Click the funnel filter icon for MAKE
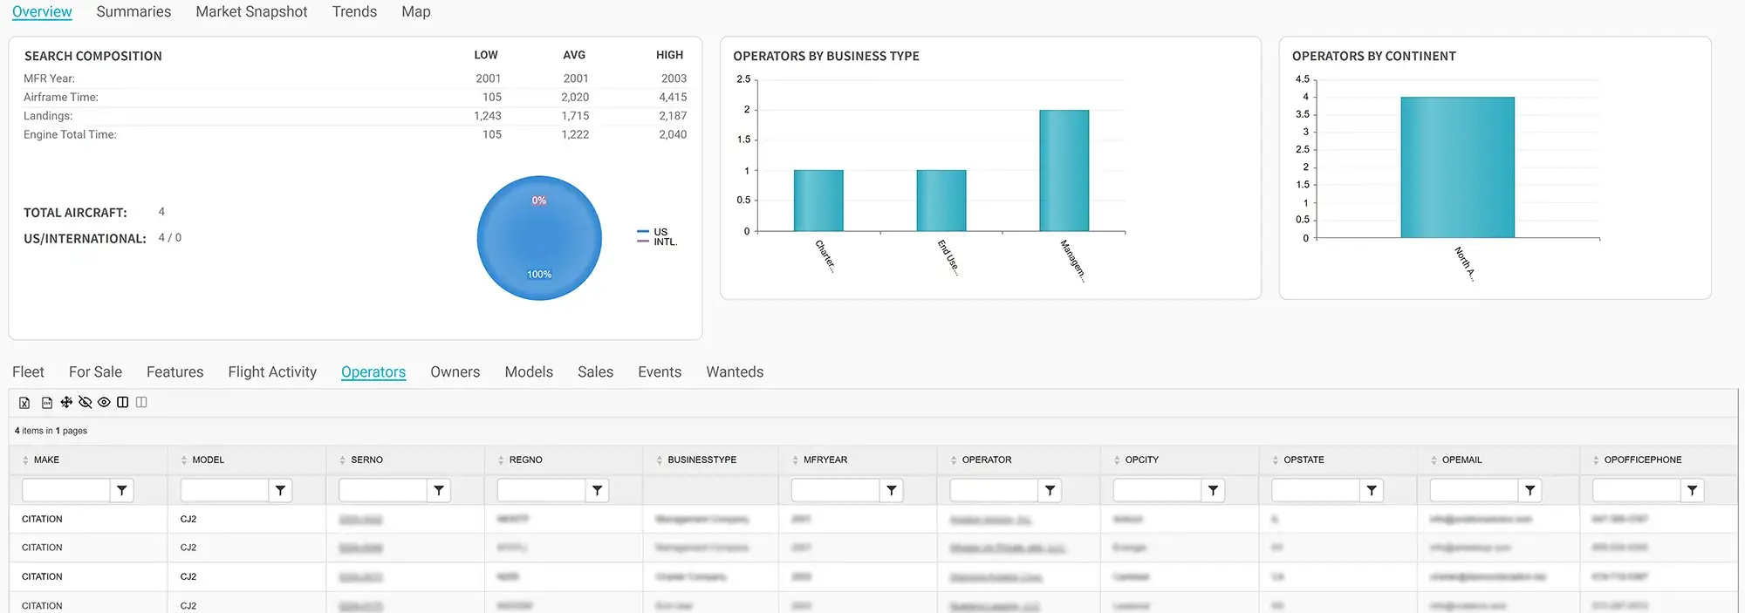The width and height of the screenshot is (1745, 613). (x=122, y=491)
